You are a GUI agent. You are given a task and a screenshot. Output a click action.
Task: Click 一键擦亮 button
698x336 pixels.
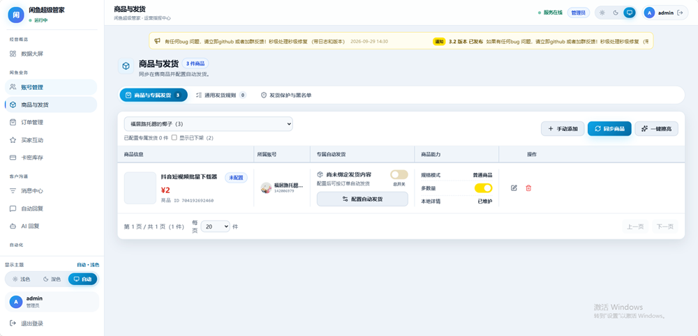pyautogui.click(x=657, y=129)
